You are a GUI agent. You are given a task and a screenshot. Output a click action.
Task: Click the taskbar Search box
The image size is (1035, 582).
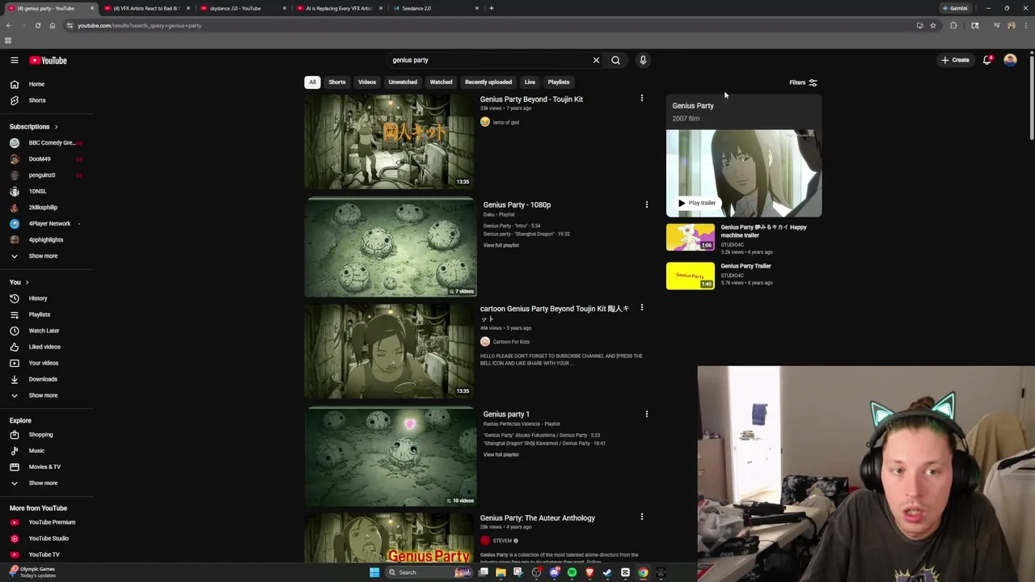click(x=429, y=572)
